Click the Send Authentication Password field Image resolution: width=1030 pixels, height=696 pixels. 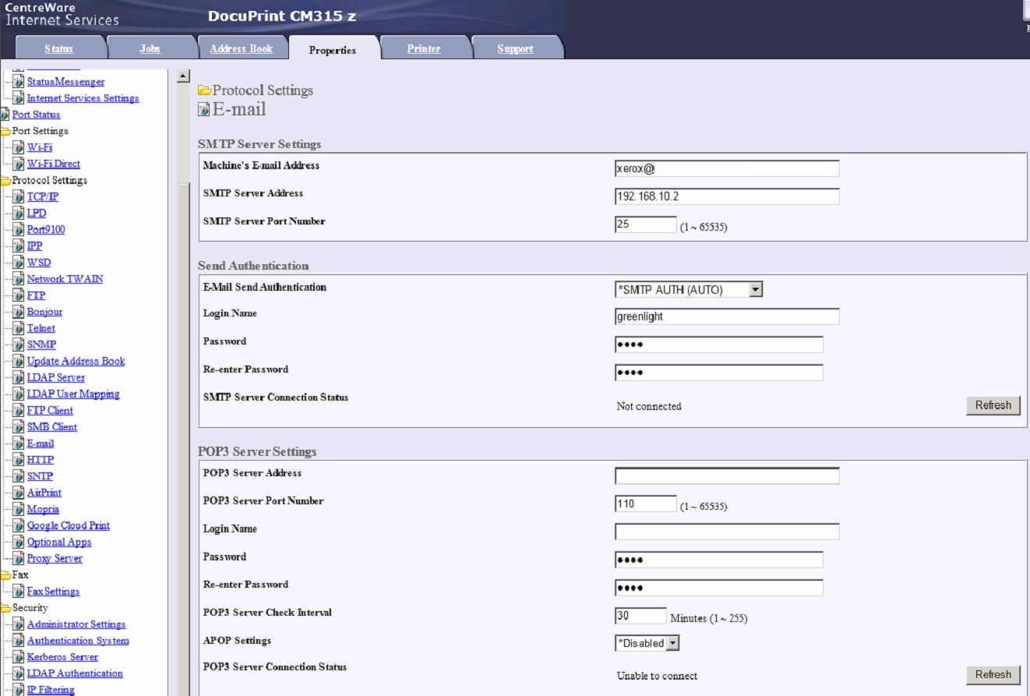tap(719, 344)
